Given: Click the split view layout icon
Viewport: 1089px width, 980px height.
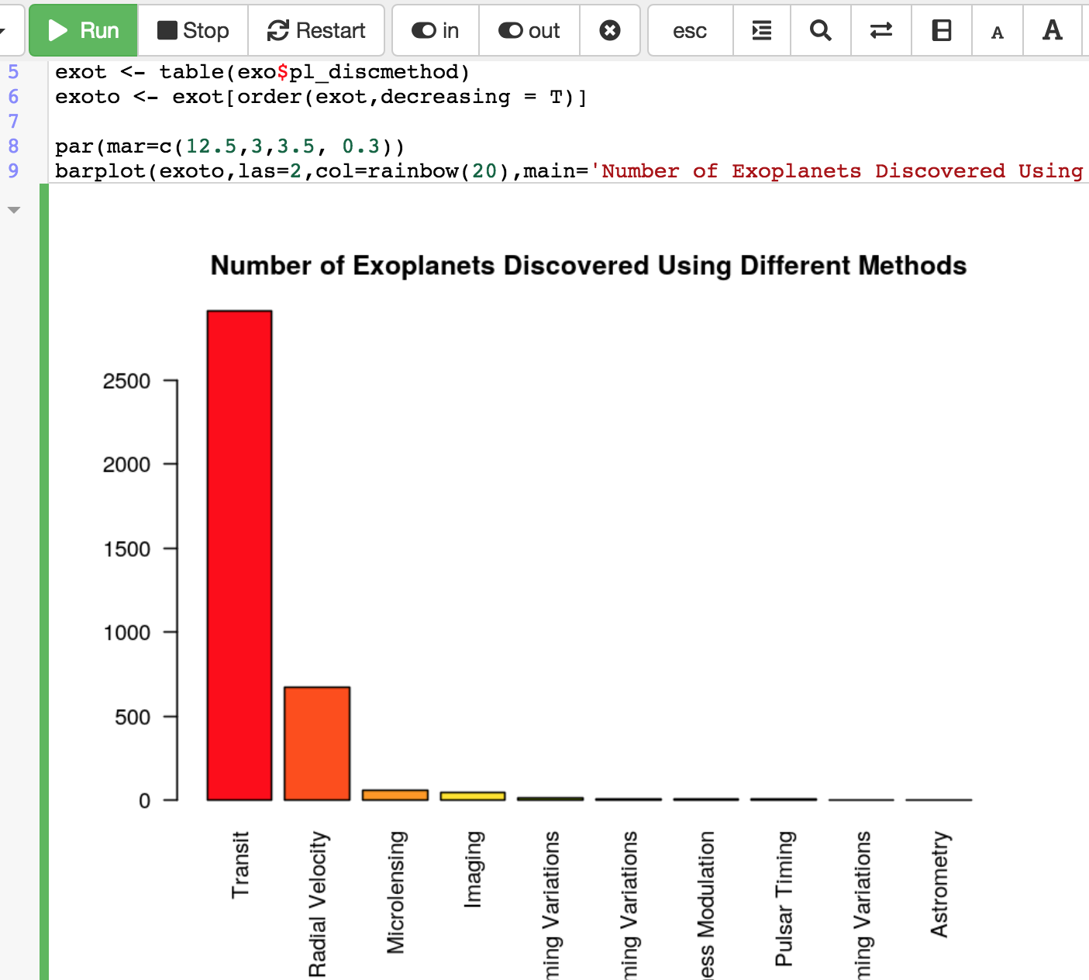Looking at the screenshot, I should (x=941, y=30).
